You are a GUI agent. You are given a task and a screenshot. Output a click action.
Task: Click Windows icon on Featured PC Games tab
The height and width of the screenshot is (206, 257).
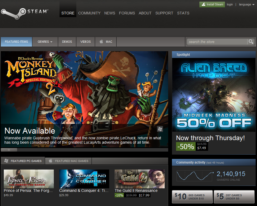tap(7, 161)
